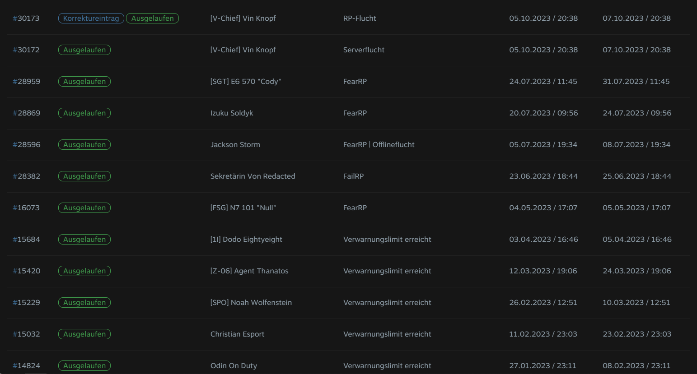The image size is (697, 374).
Task: Select the name Christian Esport
Action: (x=238, y=334)
